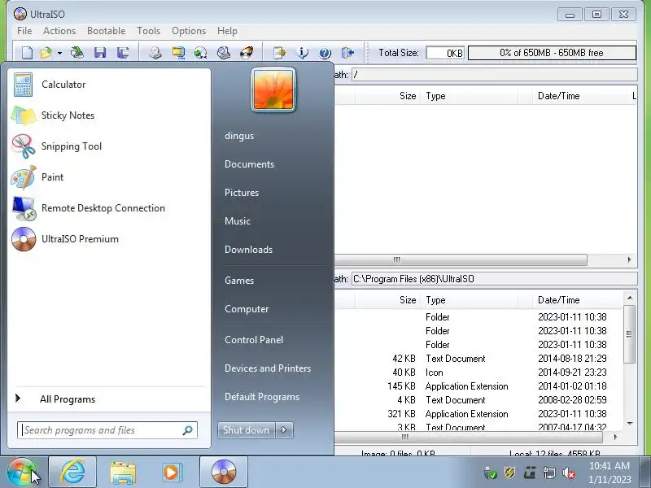Click the Convert folder-monitor toolbar icon
651x488 pixels.
point(178,53)
